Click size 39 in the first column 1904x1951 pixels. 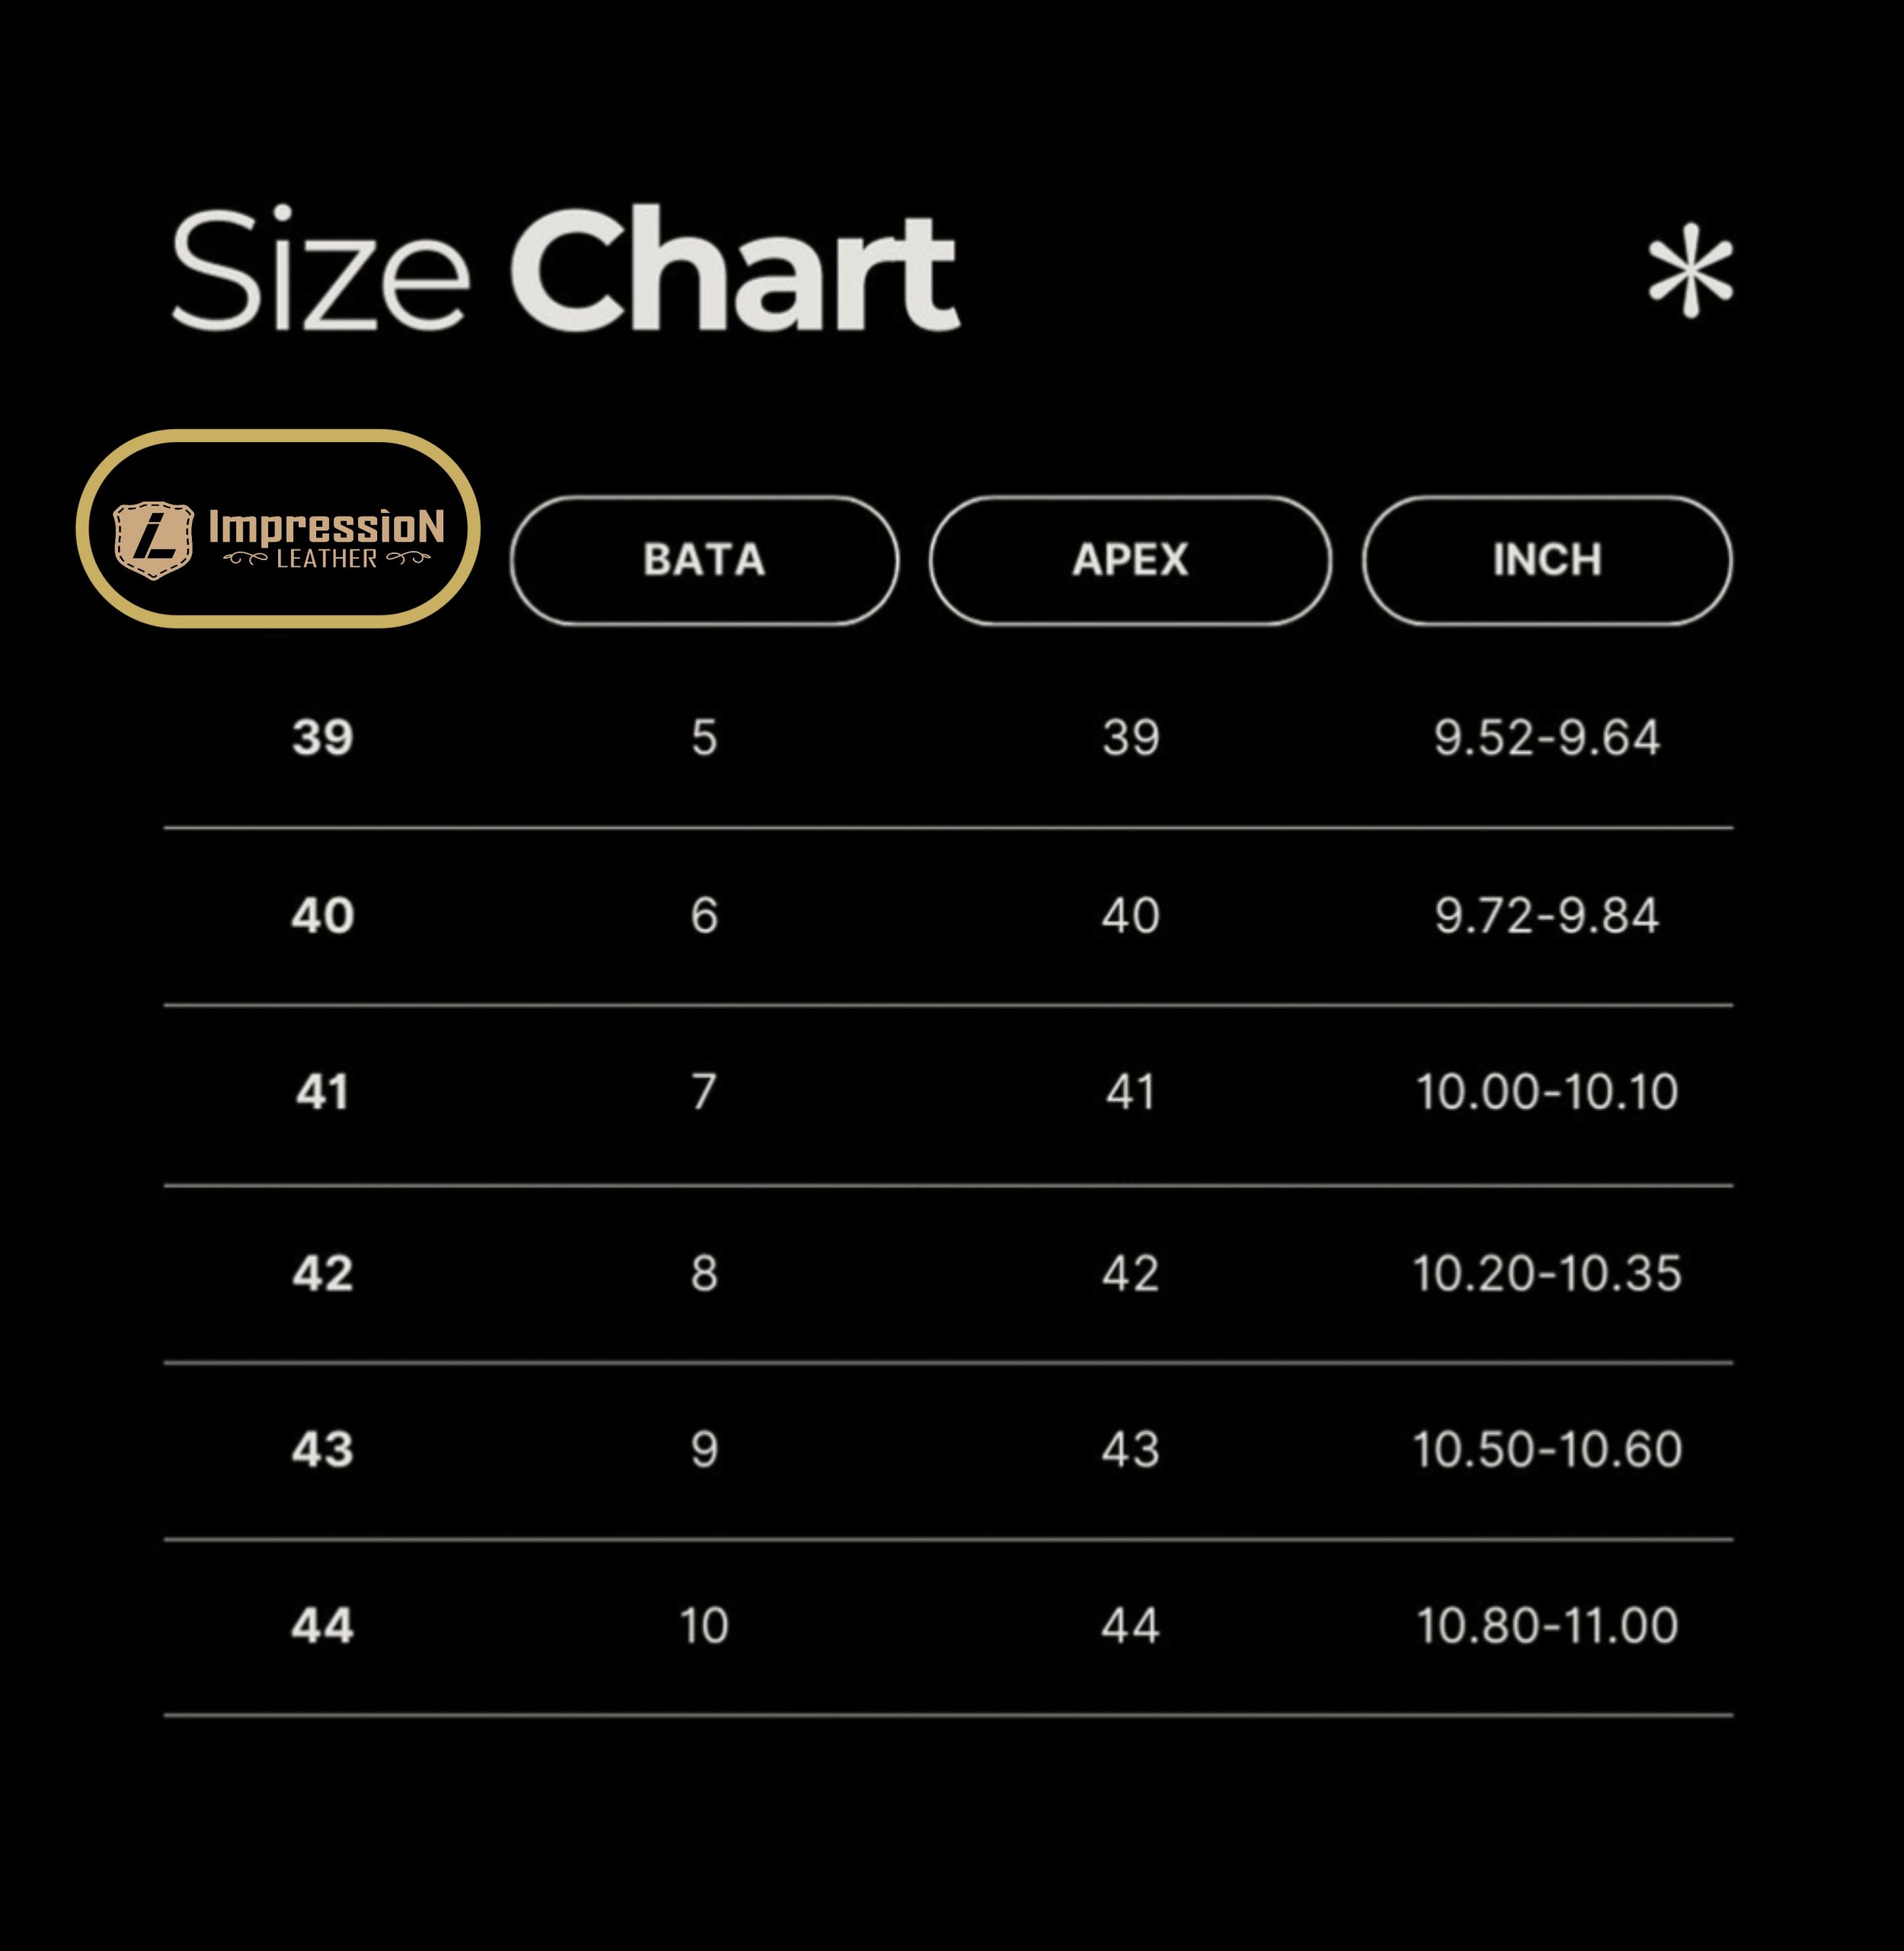click(323, 738)
